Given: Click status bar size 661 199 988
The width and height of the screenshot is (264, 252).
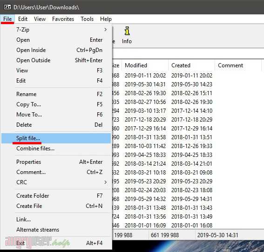Looking at the screenshot, I should pyautogui.click(x=165, y=235).
